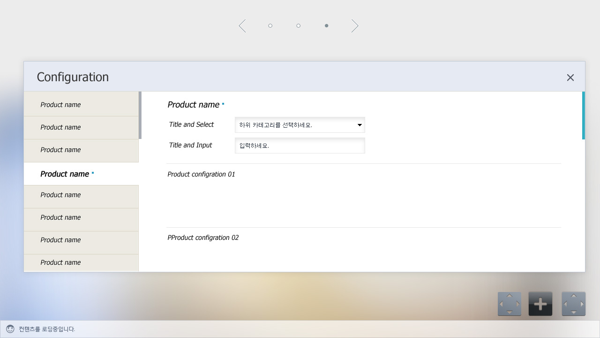The image size is (600, 338).
Task: Click the 입력하세요 input field
Action: tap(300, 146)
